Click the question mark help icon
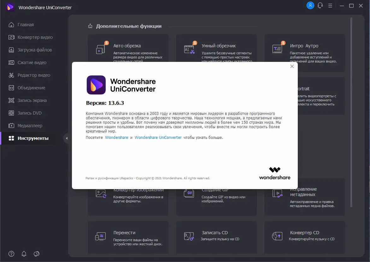Image resolution: width=370 pixels, height=262 pixels. [11, 254]
